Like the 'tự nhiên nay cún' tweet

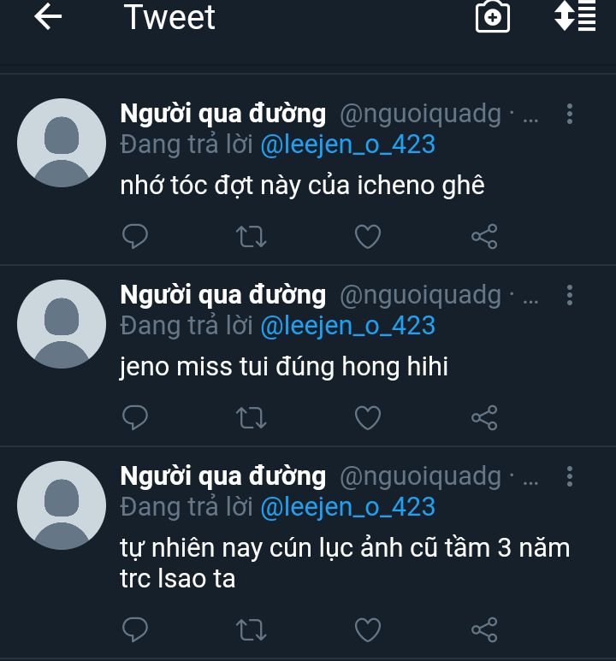(x=368, y=630)
